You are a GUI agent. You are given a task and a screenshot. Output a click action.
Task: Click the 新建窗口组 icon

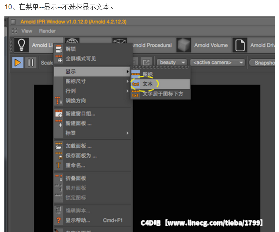tap(59, 114)
